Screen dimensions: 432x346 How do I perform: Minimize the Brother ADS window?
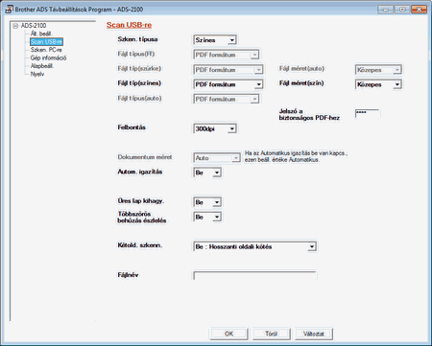coord(386,10)
